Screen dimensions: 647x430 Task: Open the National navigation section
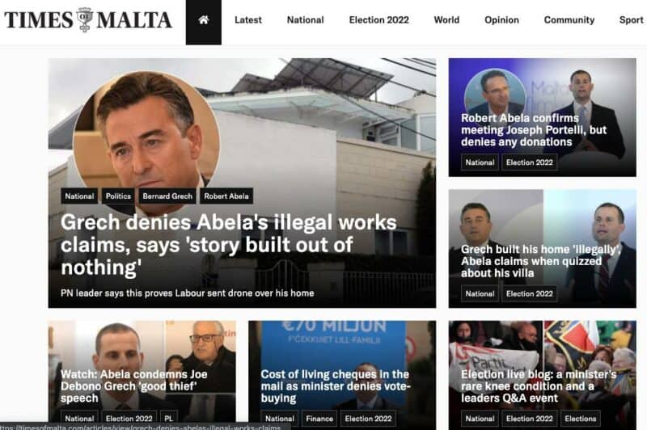tap(306, 19)
